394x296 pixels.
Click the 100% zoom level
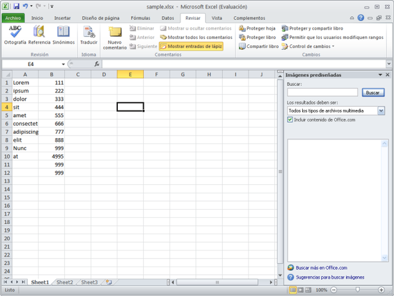tap(321, 290)
